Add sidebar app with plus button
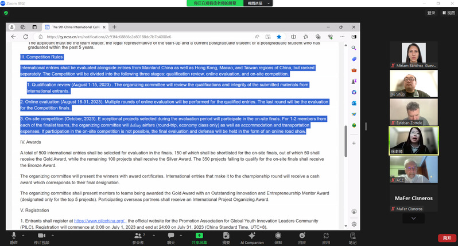This screenshot has width=458, height=246. [354, 143]
